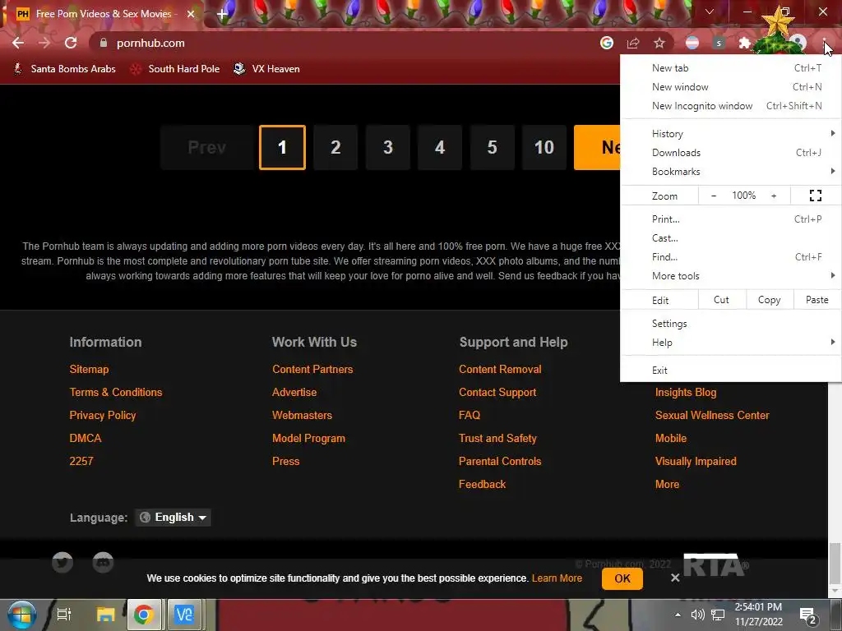
Task: Expand the History submenu
Action: point(730,134)
